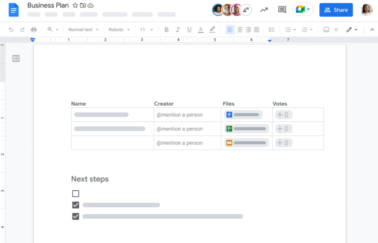Insert link from toolbar
Viewport: 378px width, 243px height.
336,30
